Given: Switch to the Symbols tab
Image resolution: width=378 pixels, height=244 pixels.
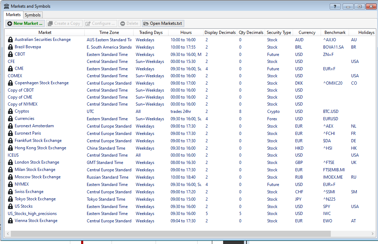Looking at the screenshot, I should coord(33,15).
